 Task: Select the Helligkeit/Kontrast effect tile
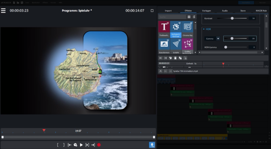click(176, 29)
